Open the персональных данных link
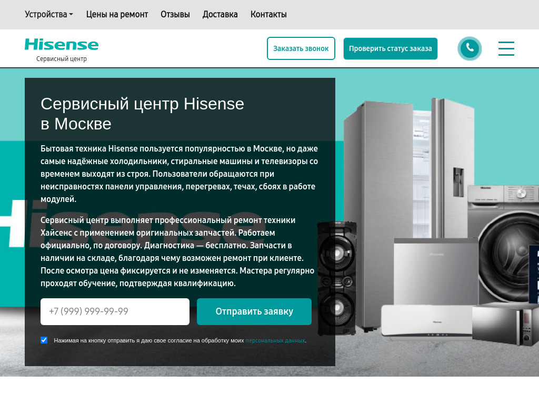Screen dimensions: 539x404 tap(275, 340)
